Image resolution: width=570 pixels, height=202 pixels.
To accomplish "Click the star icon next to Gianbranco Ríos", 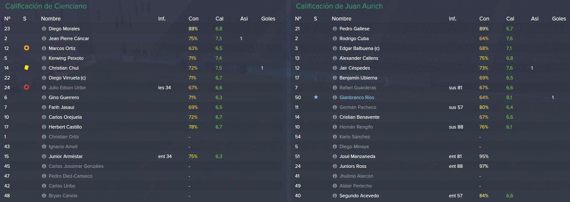I will (x=316, y=97).
